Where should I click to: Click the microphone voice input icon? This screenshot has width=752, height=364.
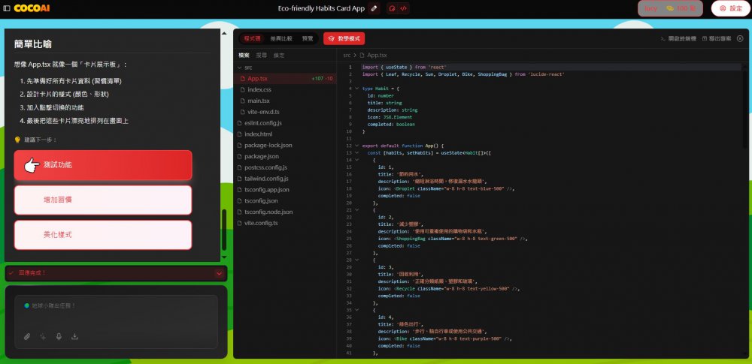pyautogui.click(x=59, y=336)
